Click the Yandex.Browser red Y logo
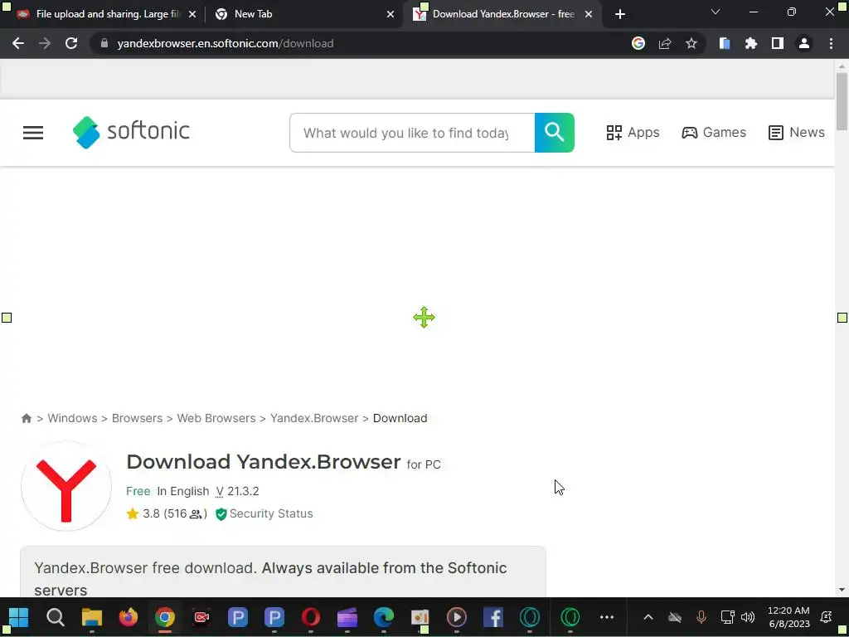The height and width of the screenshot is (637, 849). 66,486
